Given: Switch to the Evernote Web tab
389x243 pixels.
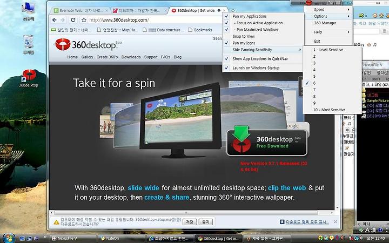Looking at the screenshot, I should click(x=80, y=10).
